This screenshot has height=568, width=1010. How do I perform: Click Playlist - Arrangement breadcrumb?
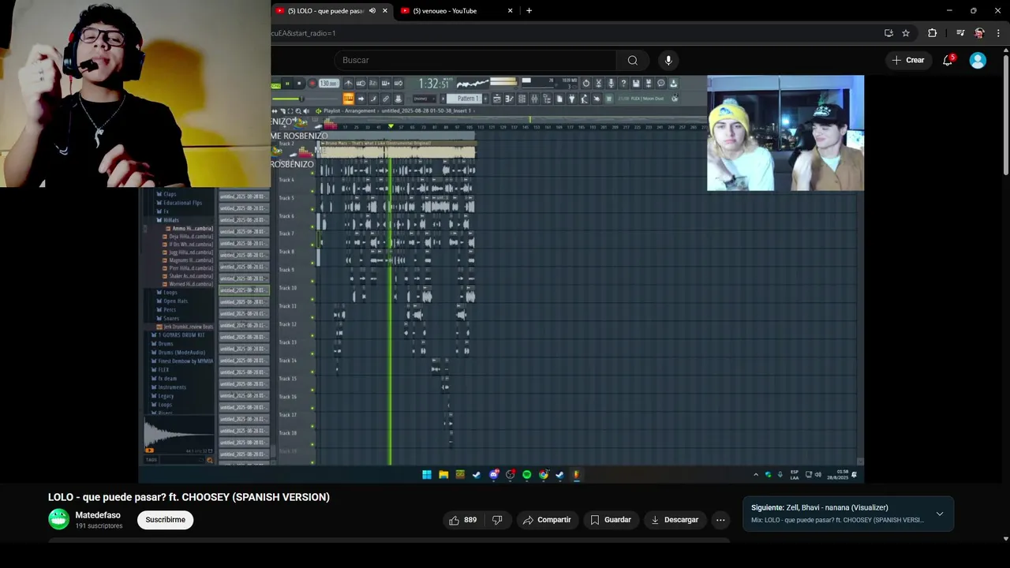point(350,110)
